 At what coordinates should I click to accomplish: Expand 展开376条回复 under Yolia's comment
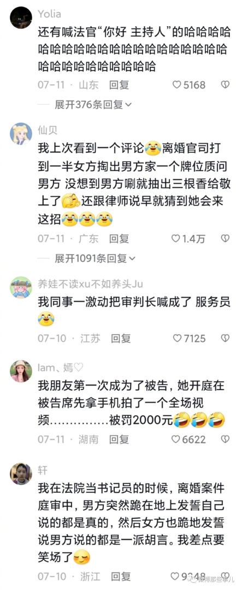tap(93, 104)
